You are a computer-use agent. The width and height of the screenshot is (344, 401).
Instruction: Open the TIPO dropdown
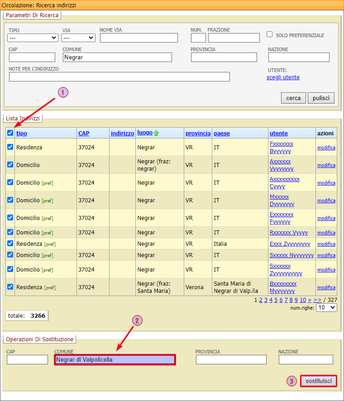point(33,38)
